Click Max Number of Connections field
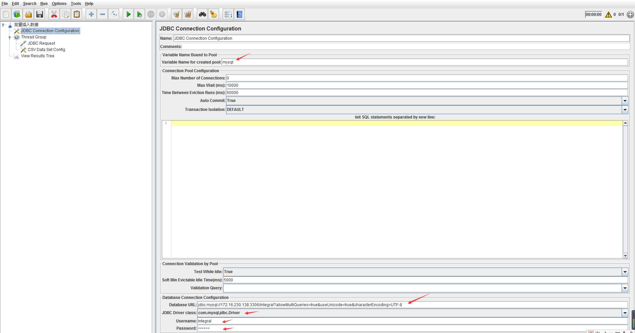This screenshot has height=333, width=635. tap(427, 78)
